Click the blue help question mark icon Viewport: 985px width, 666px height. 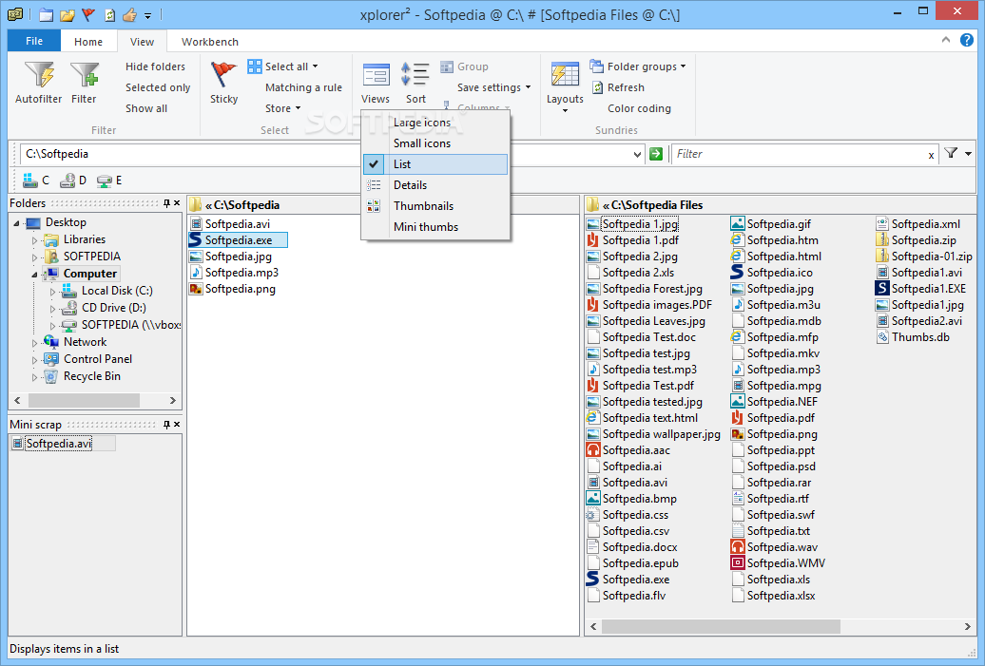click(966, 40)
